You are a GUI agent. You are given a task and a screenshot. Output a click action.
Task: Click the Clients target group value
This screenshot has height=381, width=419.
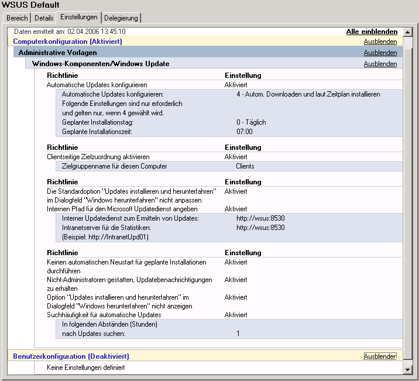tap(245, 166)
